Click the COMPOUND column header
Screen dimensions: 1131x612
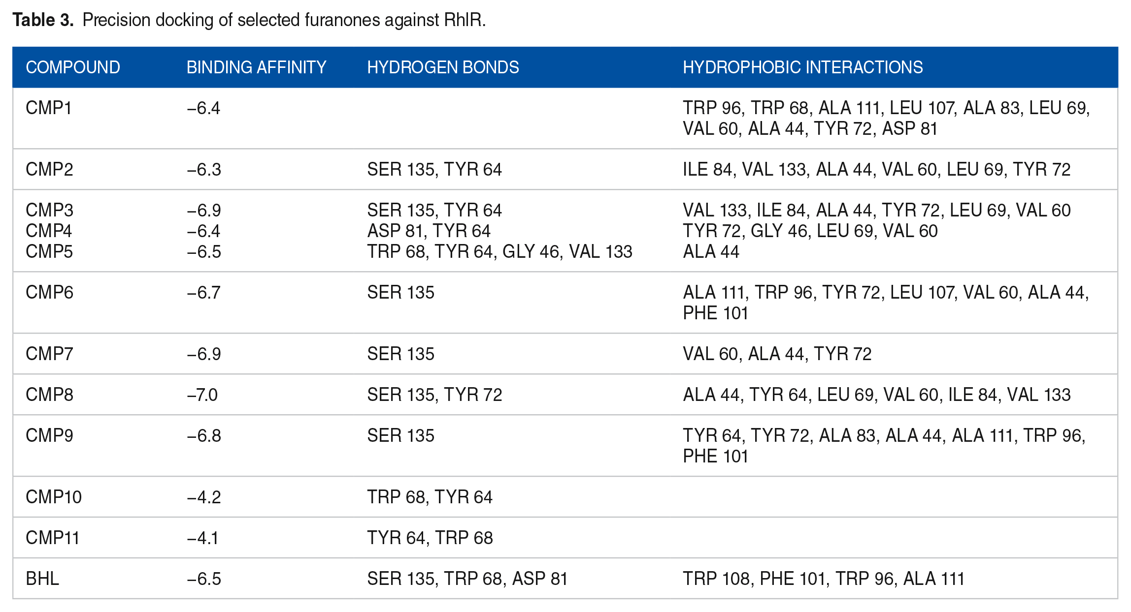point(73,67)
